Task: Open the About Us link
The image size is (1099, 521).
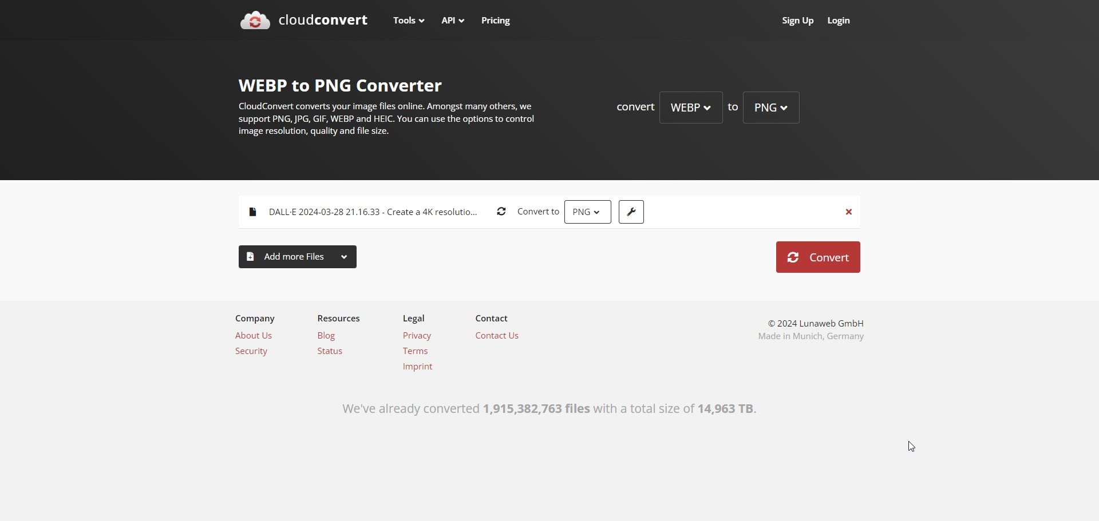Action: click(254, 336)
